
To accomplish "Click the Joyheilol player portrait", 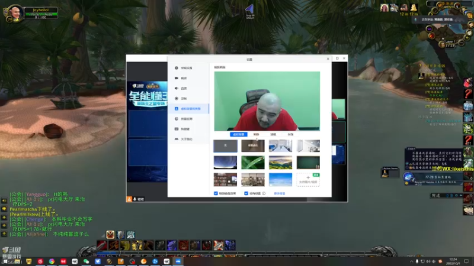I will [x=14, y=14].
